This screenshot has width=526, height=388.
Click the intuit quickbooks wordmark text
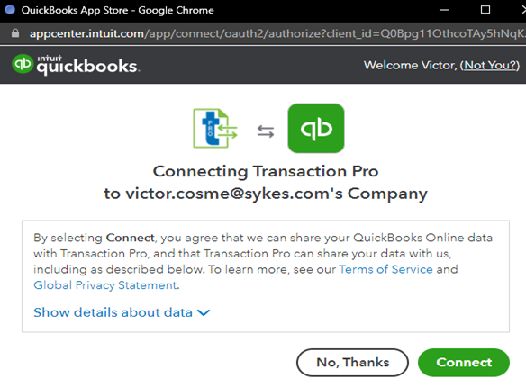(87, 65)
